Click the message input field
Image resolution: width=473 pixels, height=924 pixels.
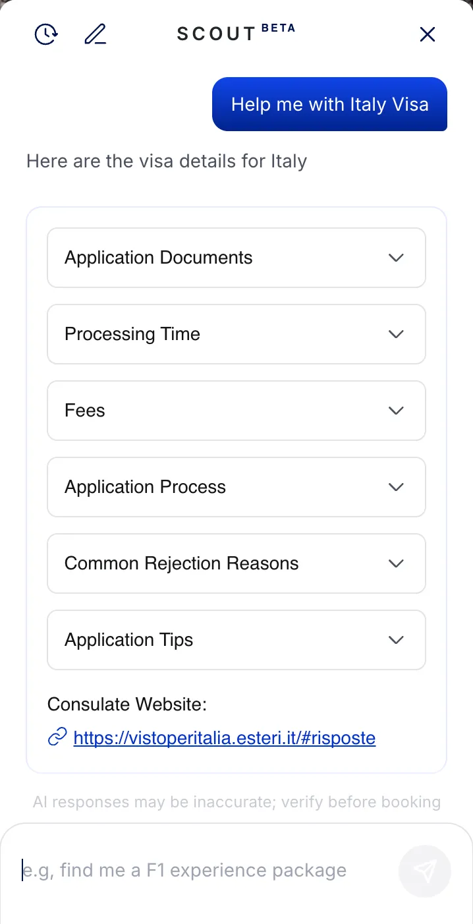point(198,870)
